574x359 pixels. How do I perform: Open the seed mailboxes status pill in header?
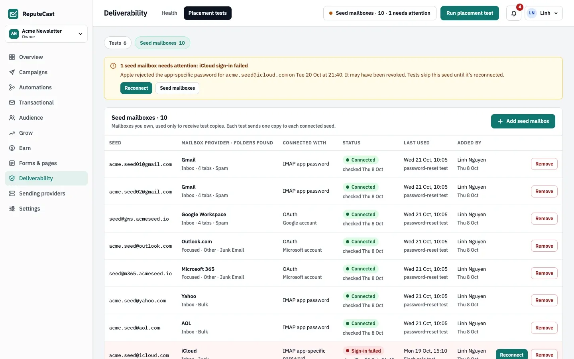point(380,13)
